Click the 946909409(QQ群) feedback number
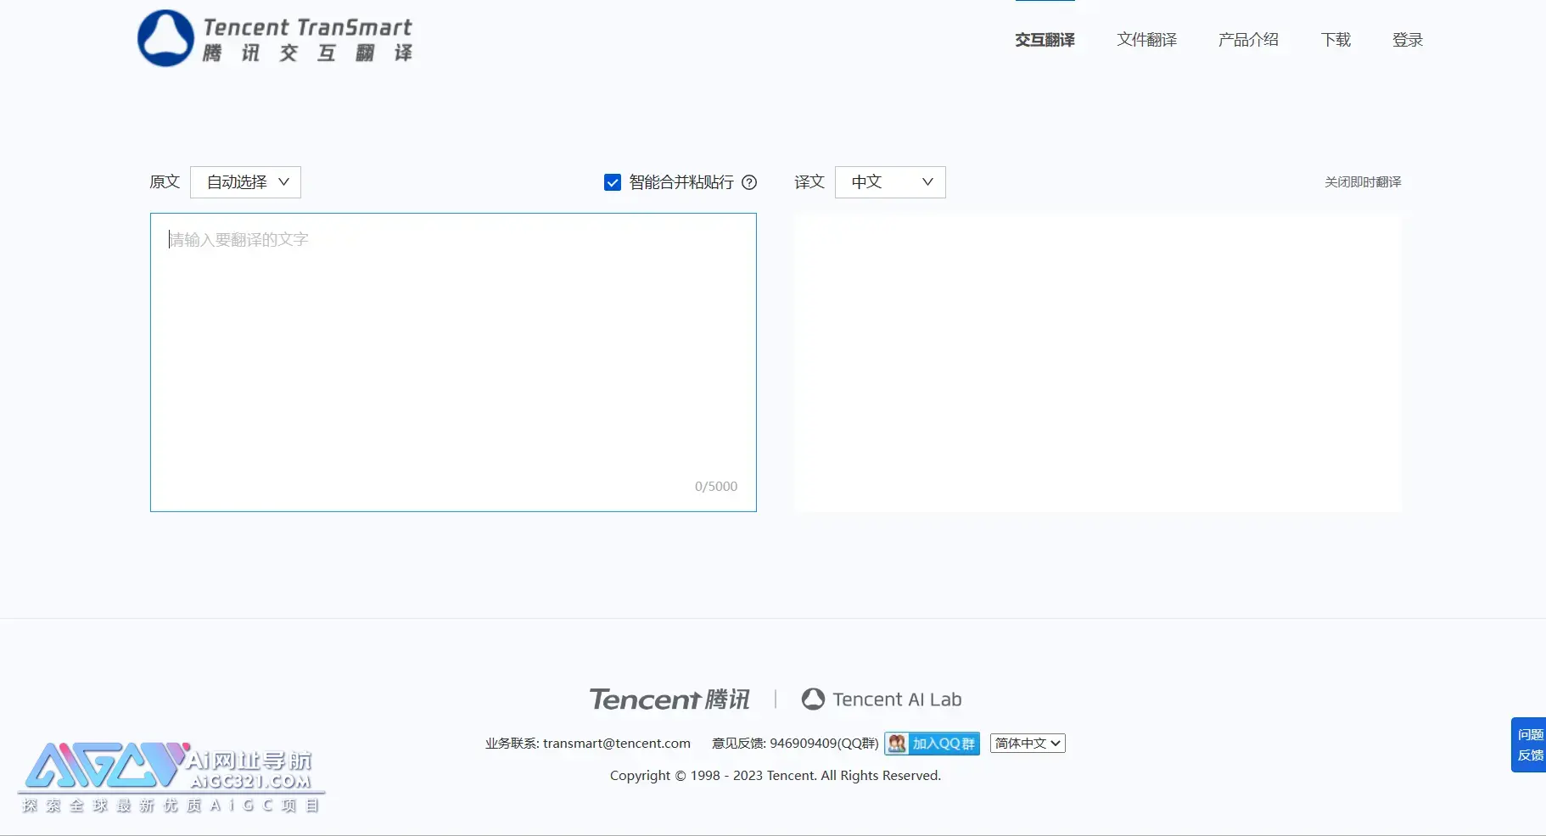Viewport: 1546px width, 836px height. (x=824, y=744)
